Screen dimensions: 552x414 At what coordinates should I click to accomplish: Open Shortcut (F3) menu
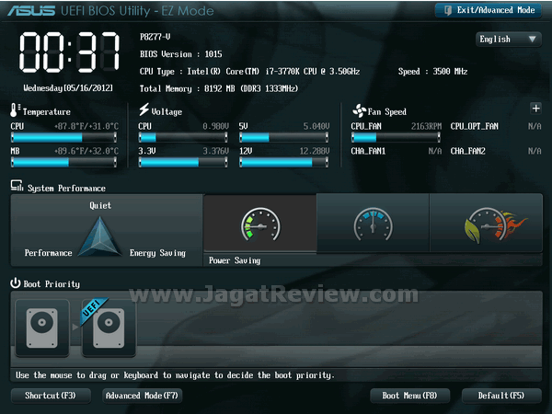[51, 396]
